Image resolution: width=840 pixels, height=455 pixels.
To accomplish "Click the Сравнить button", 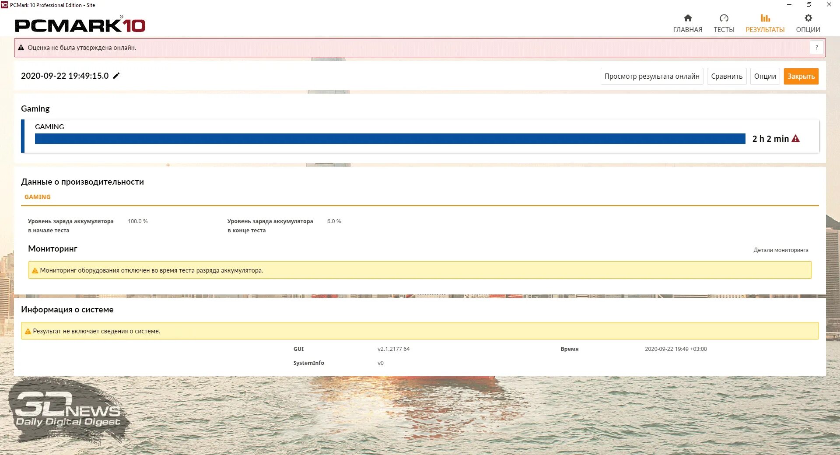I will 727,76.
